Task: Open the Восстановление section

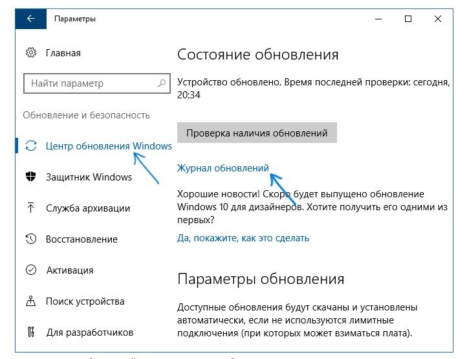Action: pyautogui.click(x=81, y=239)
